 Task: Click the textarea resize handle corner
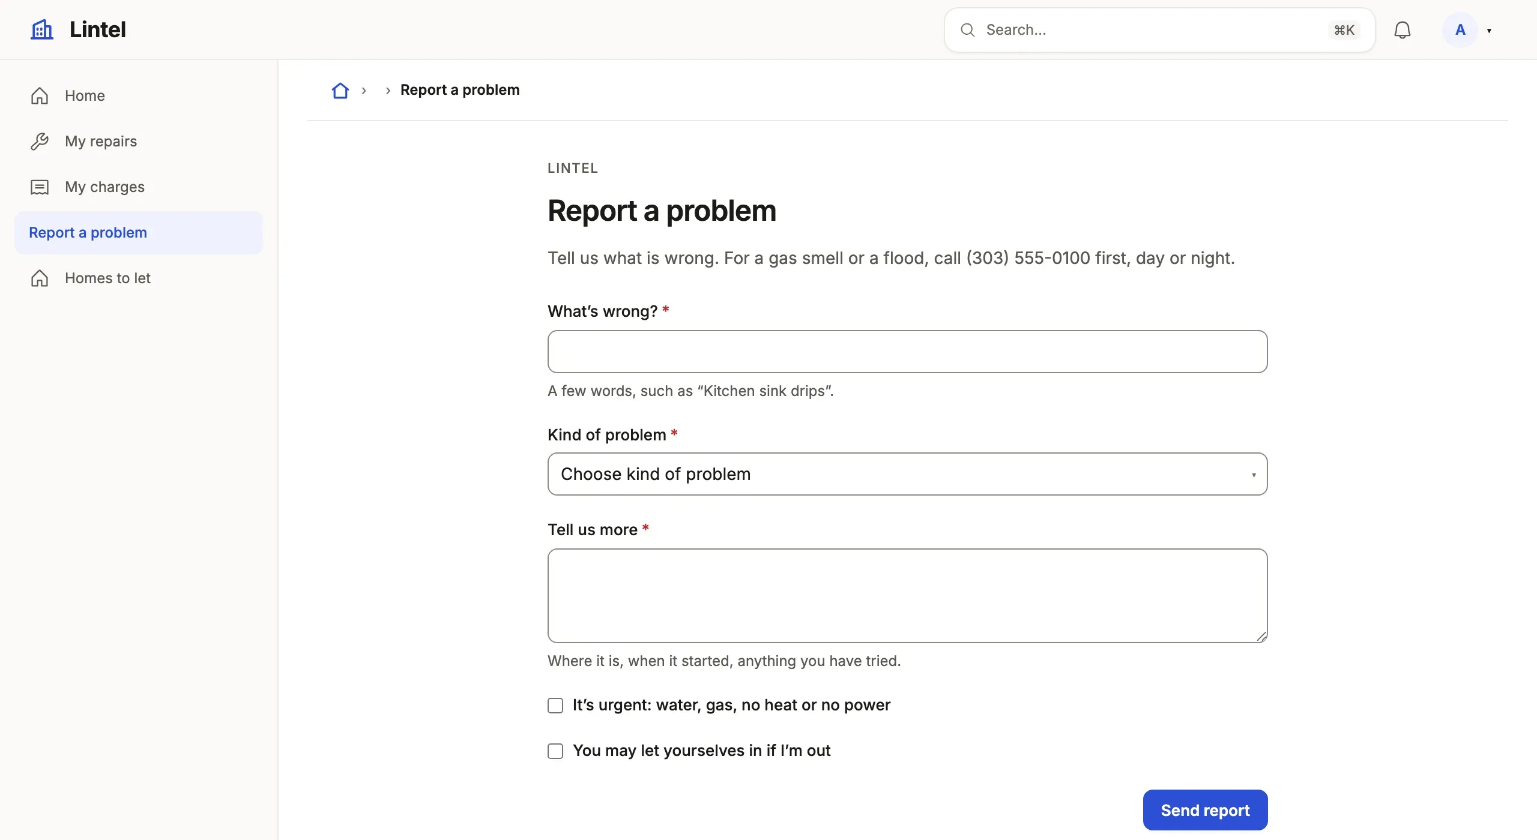pos(1261,637)
